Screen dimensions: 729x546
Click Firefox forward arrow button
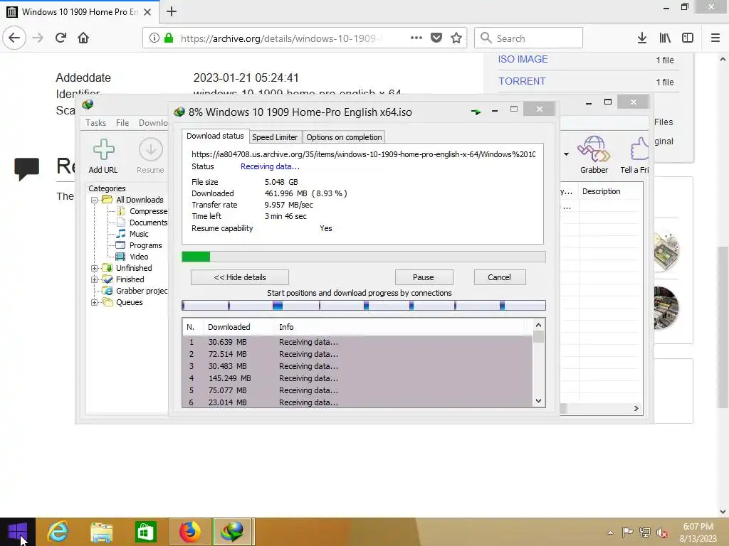[x=38, y=38]
